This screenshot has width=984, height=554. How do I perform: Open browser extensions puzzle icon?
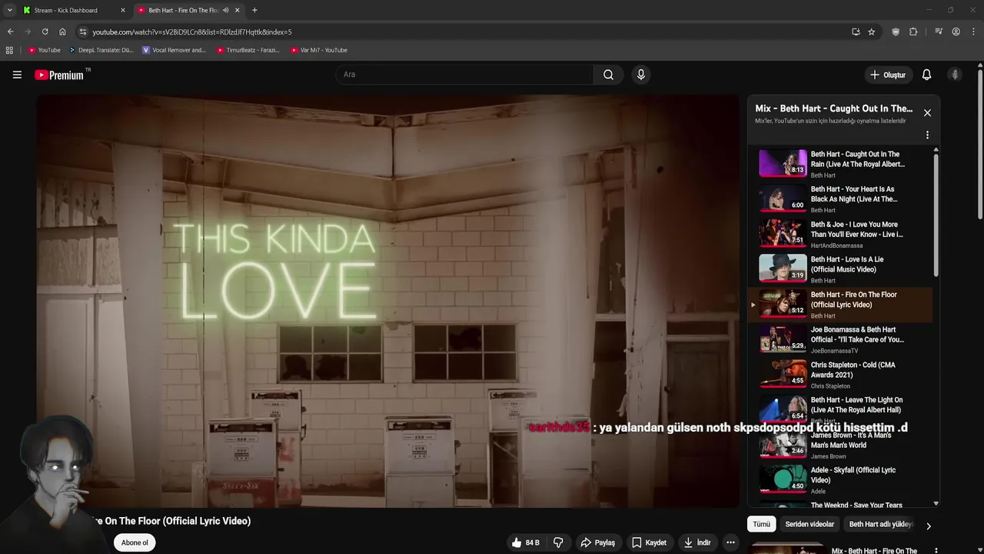[913, 32]
